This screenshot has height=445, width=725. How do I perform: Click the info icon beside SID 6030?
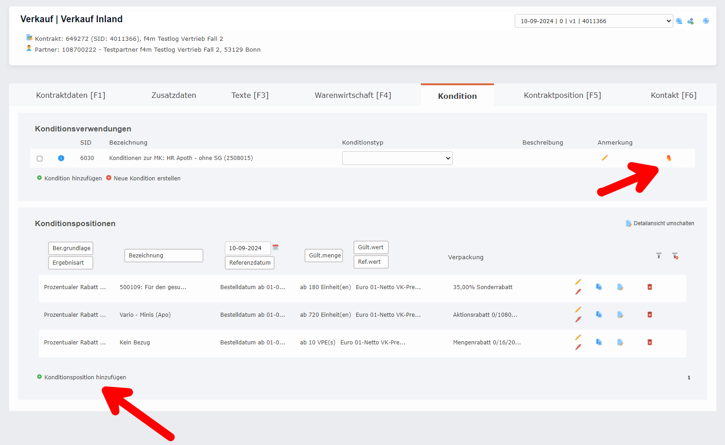61,158
